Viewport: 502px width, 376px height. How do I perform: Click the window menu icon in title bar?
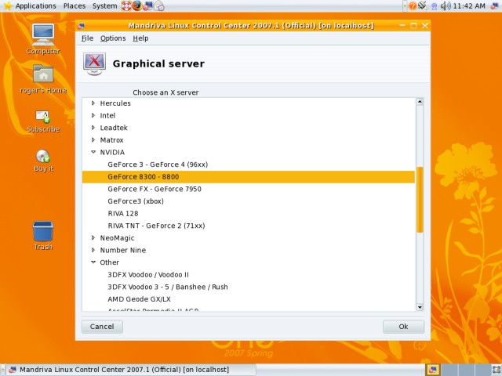(x=82, y=26)
